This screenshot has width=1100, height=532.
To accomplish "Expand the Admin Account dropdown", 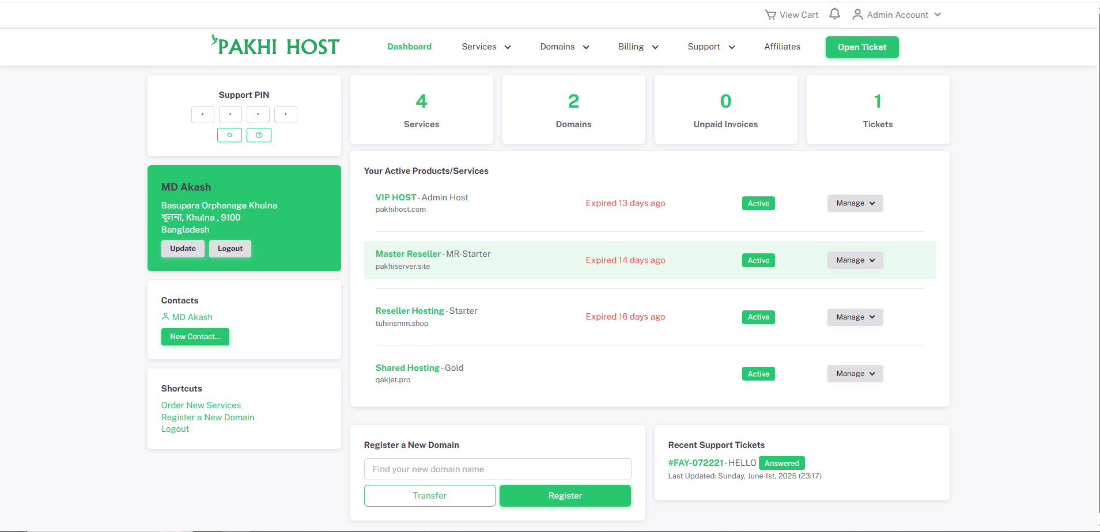I will tap(938, 14).
